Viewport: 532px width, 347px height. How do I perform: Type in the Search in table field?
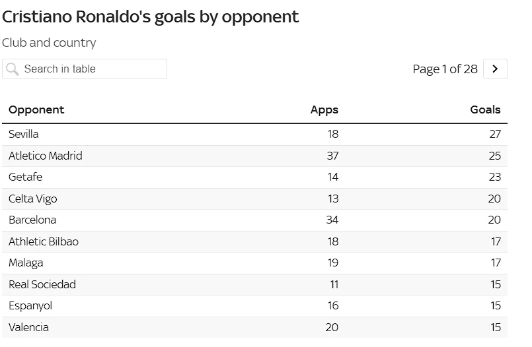coord(93,69)
